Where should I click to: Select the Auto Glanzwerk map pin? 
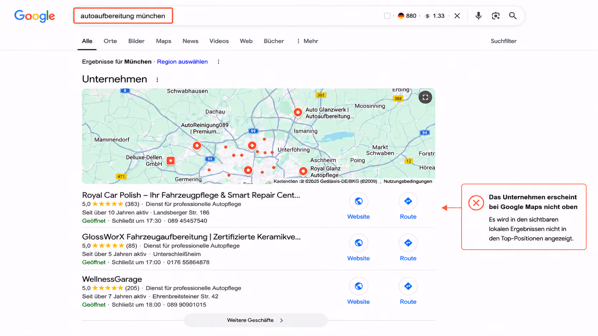(298, 112)
